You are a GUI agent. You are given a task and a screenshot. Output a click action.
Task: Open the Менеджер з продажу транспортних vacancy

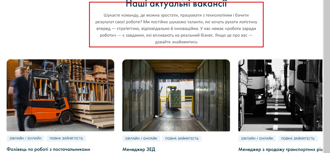pyautogui.click(x=280, y=149)
